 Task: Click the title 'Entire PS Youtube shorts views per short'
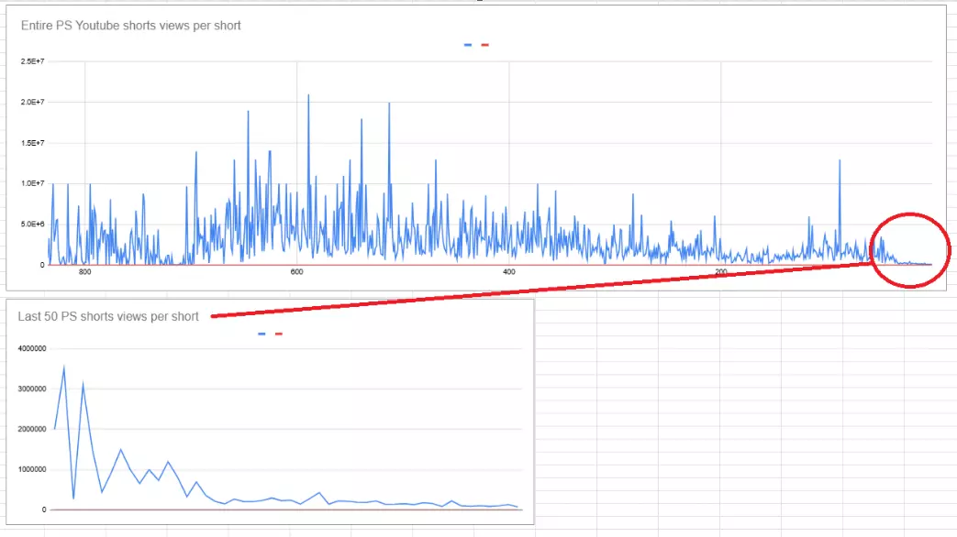click(x=131, y=26)
